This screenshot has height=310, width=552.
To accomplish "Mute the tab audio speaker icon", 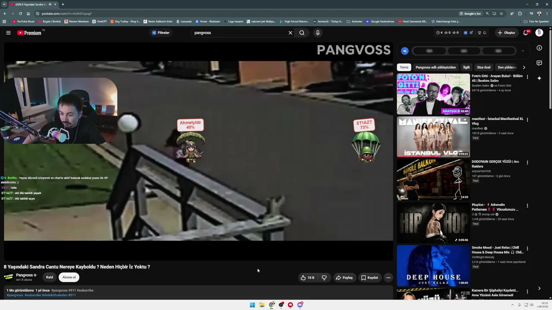I will coord(50,4).
